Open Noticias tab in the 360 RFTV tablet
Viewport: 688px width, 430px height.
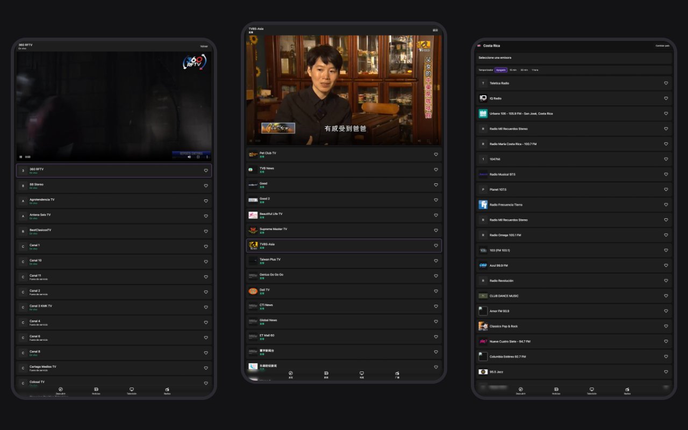96,391
